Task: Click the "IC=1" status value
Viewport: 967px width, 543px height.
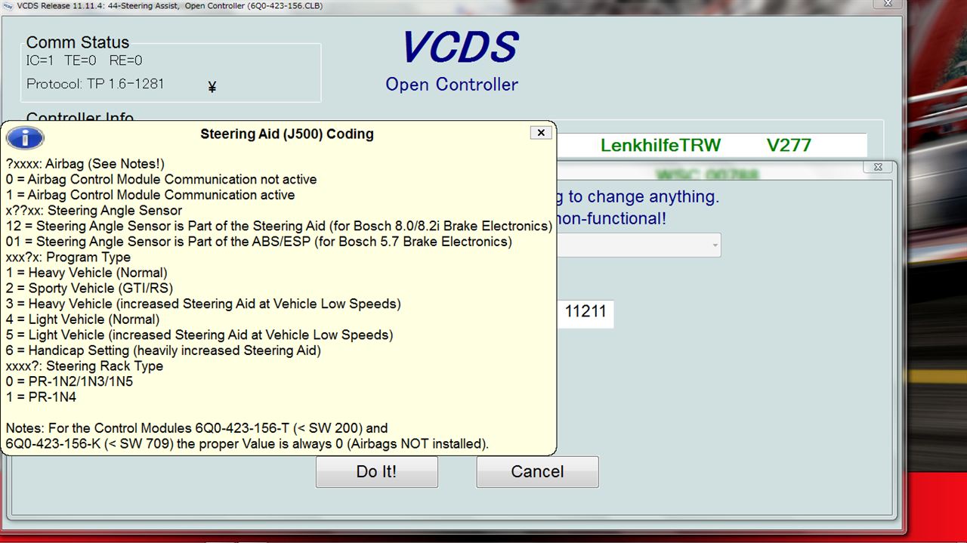Action: tap(40, 60)
